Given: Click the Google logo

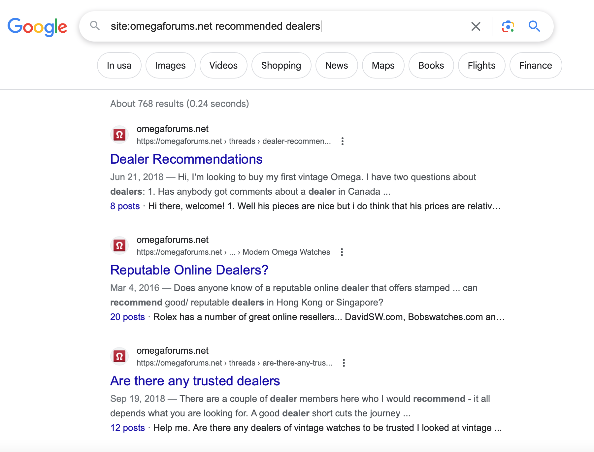Looking at the screenshot, I should pos(37,27).
